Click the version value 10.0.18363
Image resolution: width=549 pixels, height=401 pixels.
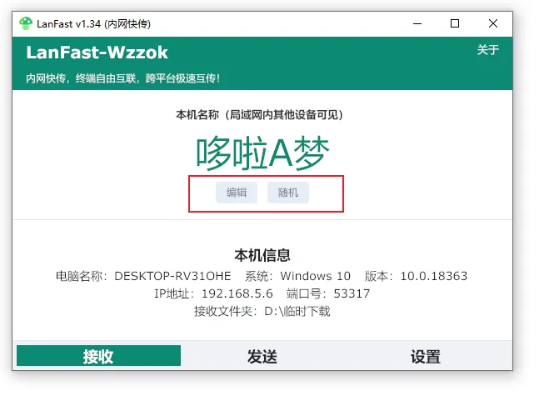coord(434,276)
